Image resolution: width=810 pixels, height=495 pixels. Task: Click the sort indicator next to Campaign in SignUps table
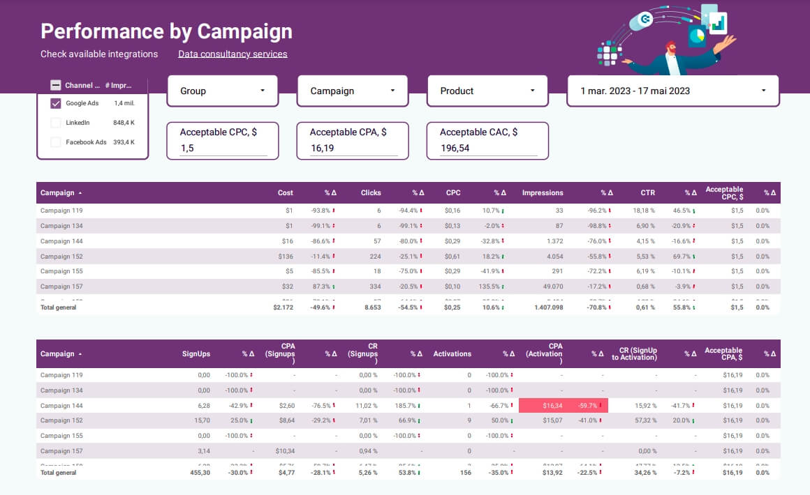point(80,353)
